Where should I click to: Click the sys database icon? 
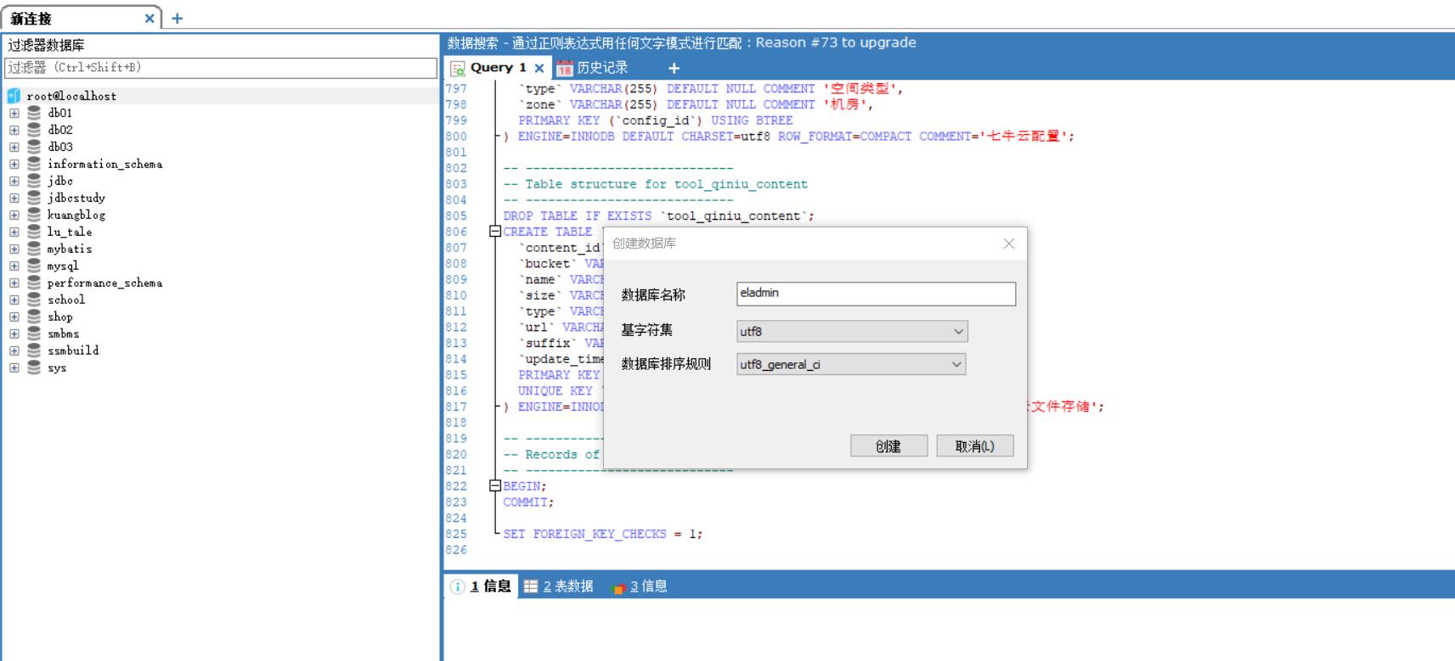click(x=34, y=367)
